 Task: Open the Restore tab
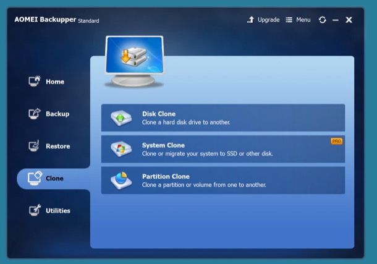pos(58,146)
